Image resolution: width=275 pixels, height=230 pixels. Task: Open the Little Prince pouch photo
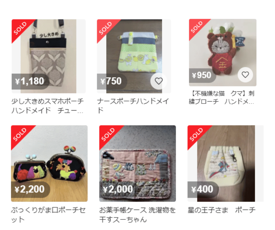click(x=225, y=164)
